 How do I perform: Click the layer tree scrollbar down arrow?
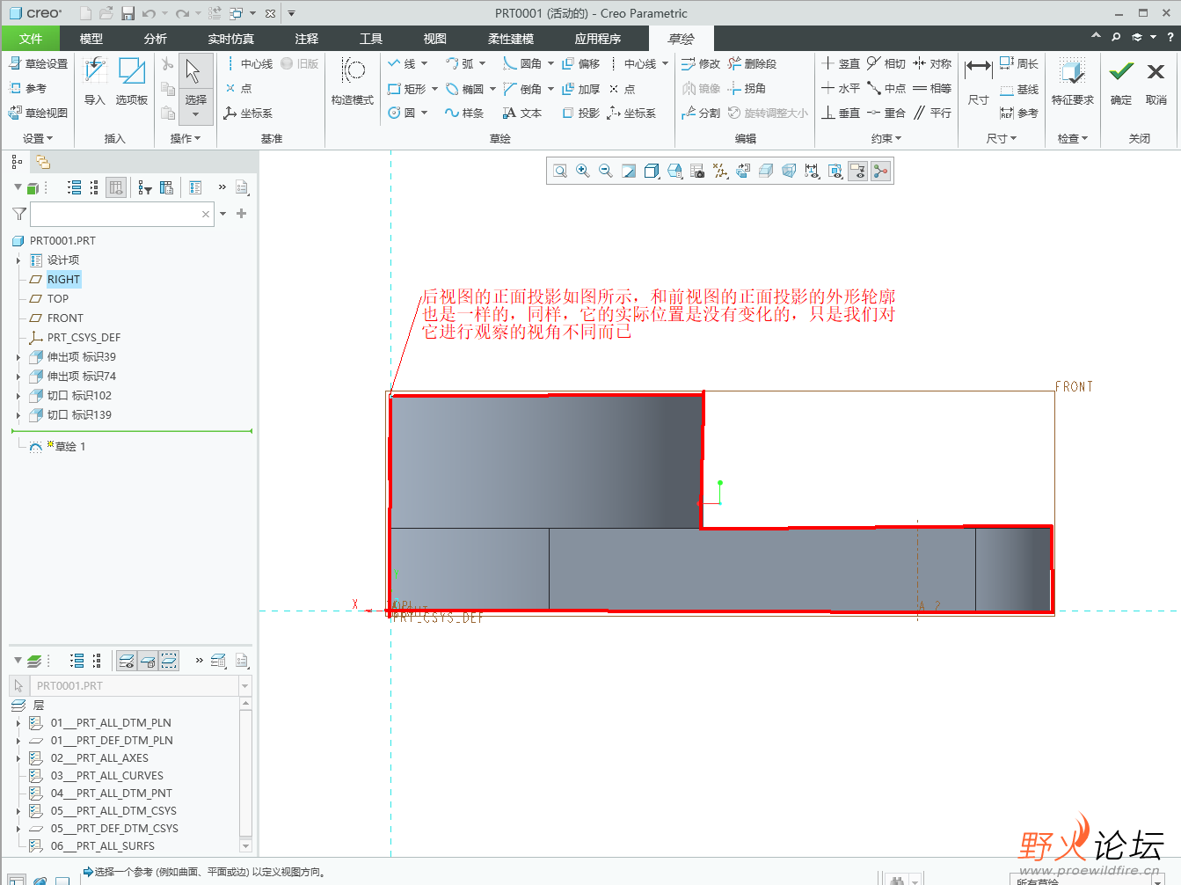(x=245, y=845)
